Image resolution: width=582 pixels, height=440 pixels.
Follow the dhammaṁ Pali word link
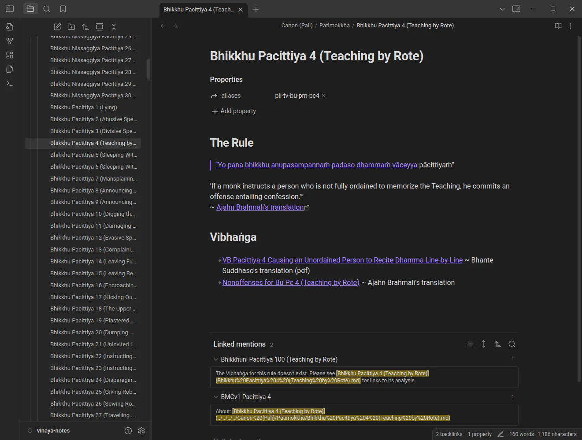click(x=373, y=165)
